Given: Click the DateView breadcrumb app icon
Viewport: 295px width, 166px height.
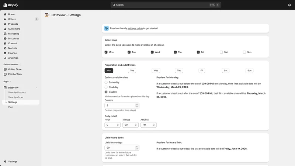Looking at the screenshot, I should click(x=47, y=15).
